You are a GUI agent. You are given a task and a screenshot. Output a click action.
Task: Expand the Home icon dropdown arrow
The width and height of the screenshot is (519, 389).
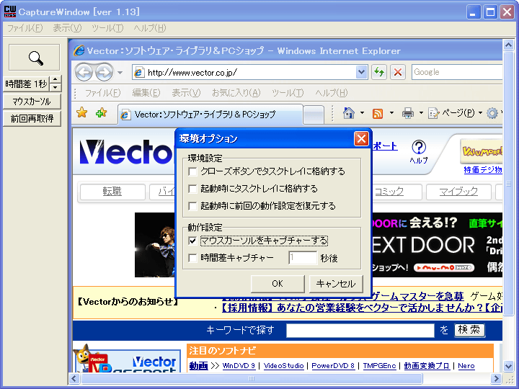pos(362,113)
